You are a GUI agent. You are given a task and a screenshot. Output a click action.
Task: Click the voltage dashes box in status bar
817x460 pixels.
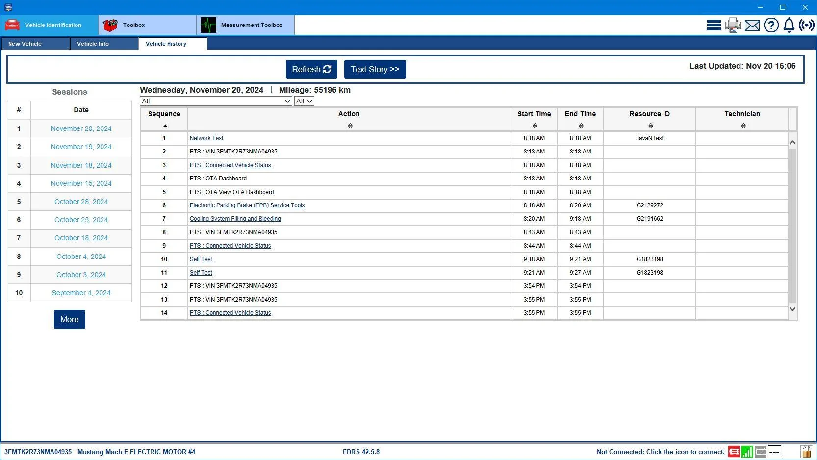(774, 452)
